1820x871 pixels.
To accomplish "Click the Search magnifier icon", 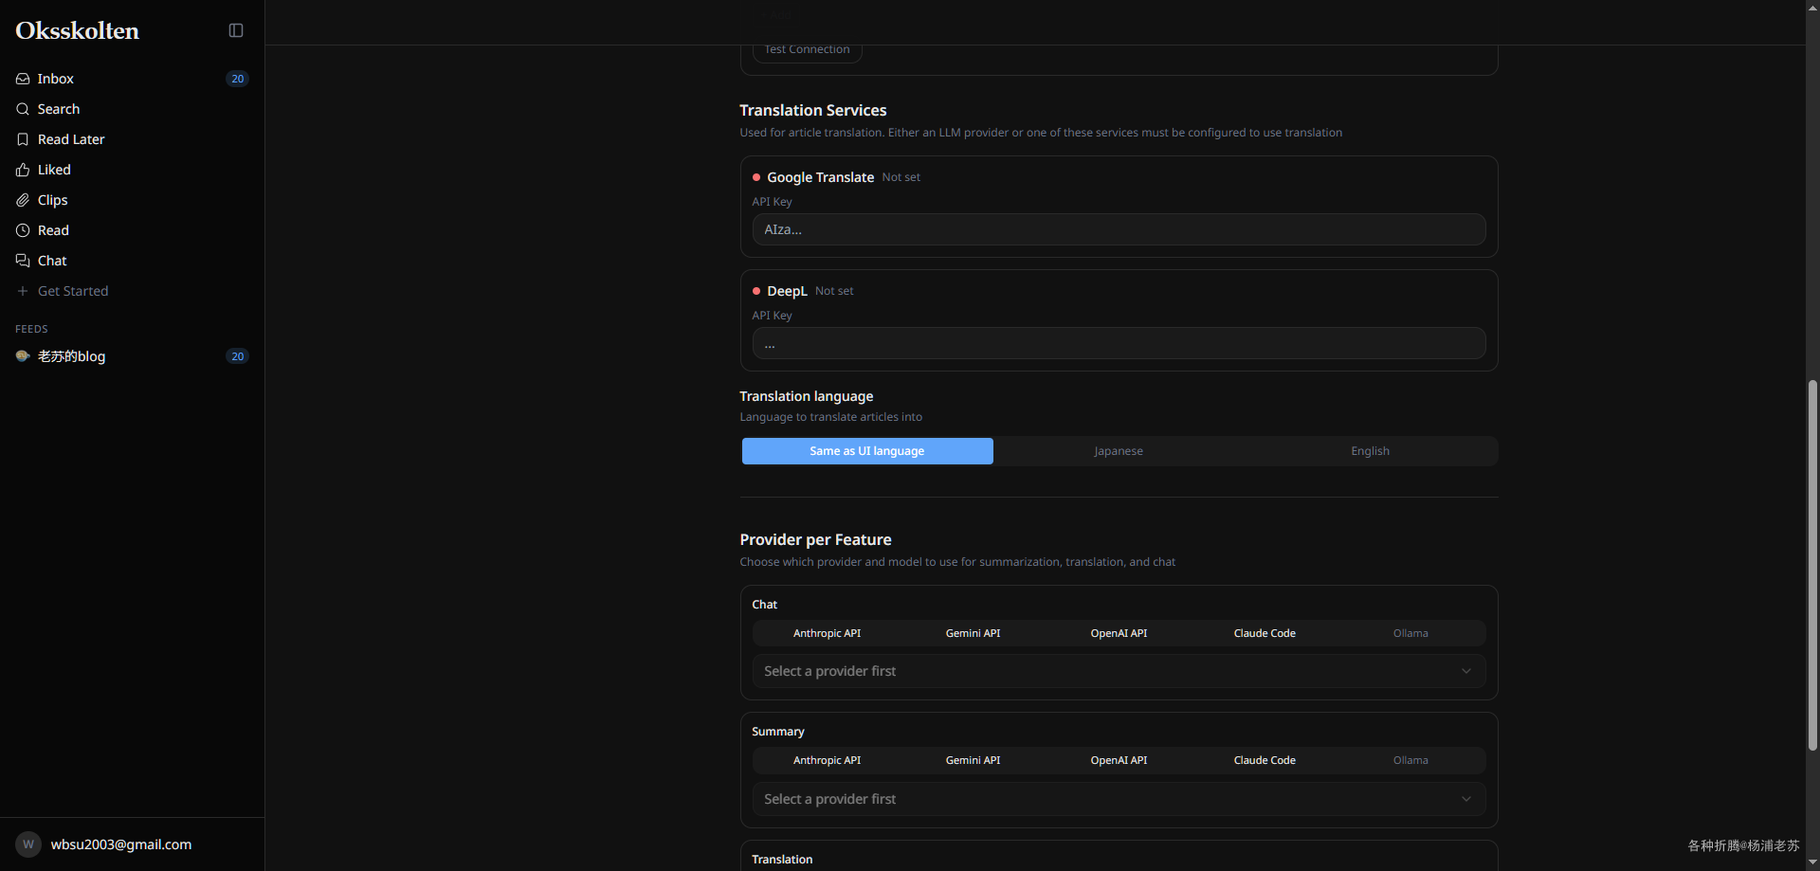I will (x=23, y=109).
